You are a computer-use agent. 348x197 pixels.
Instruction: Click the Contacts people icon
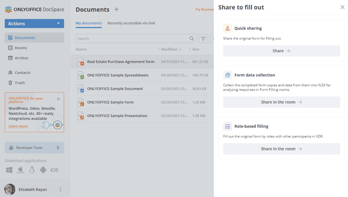coord(10,73)
